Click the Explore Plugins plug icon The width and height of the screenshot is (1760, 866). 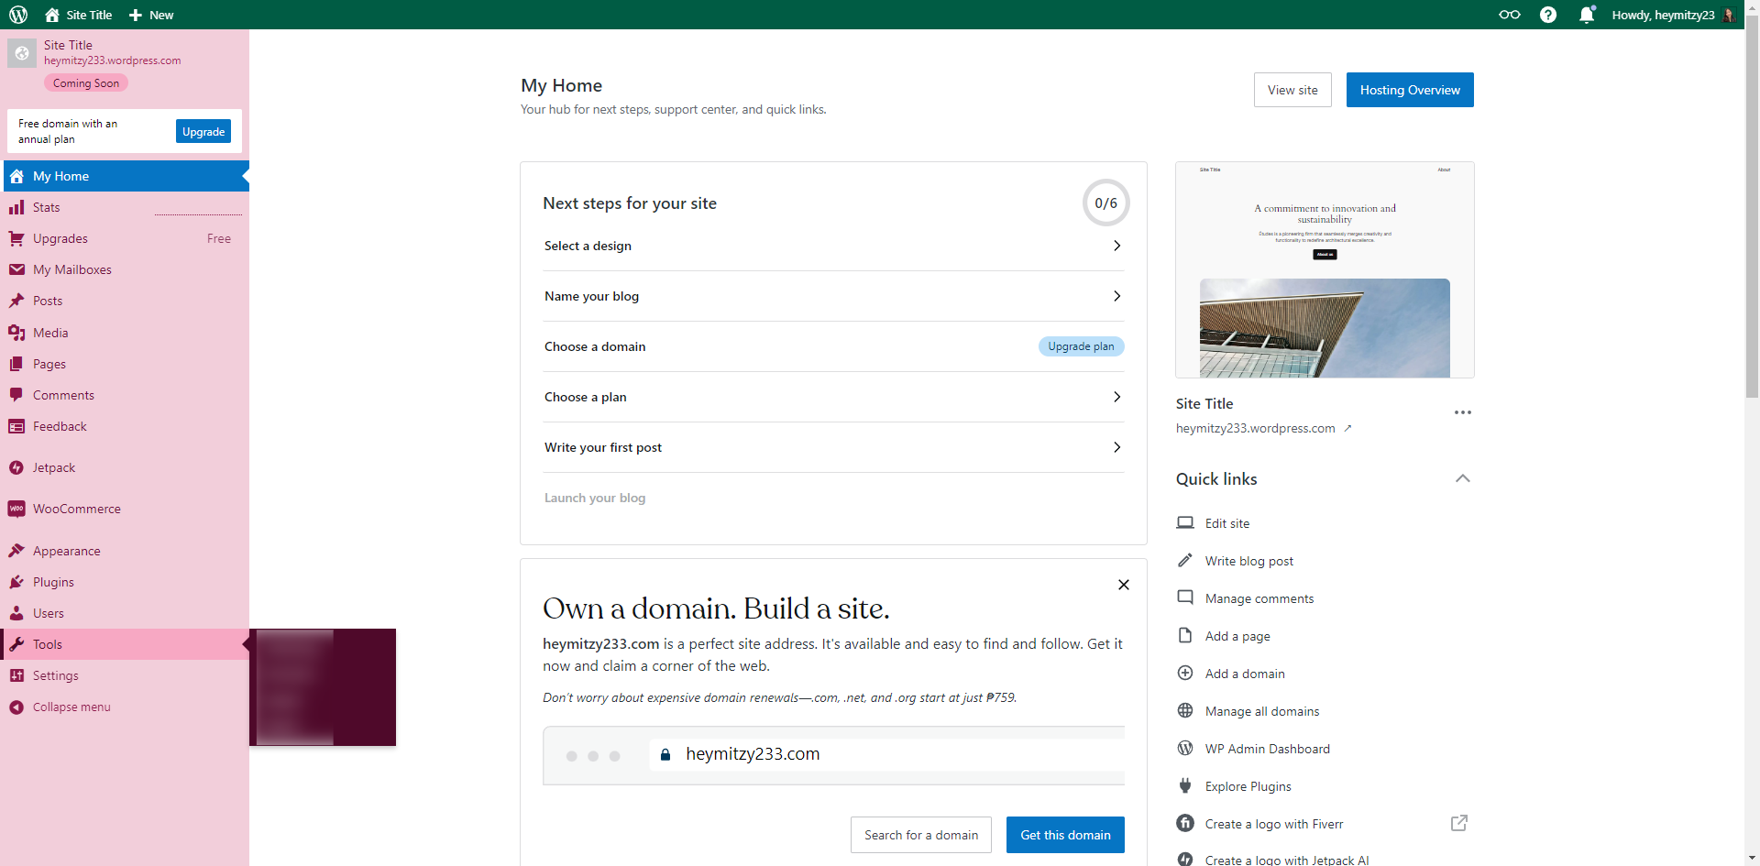click(x=1185, y=786)
